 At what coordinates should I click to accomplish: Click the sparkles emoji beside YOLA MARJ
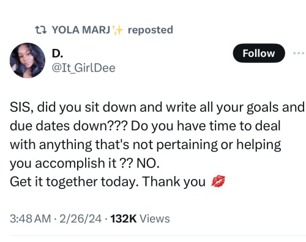[x=117, y=30]
